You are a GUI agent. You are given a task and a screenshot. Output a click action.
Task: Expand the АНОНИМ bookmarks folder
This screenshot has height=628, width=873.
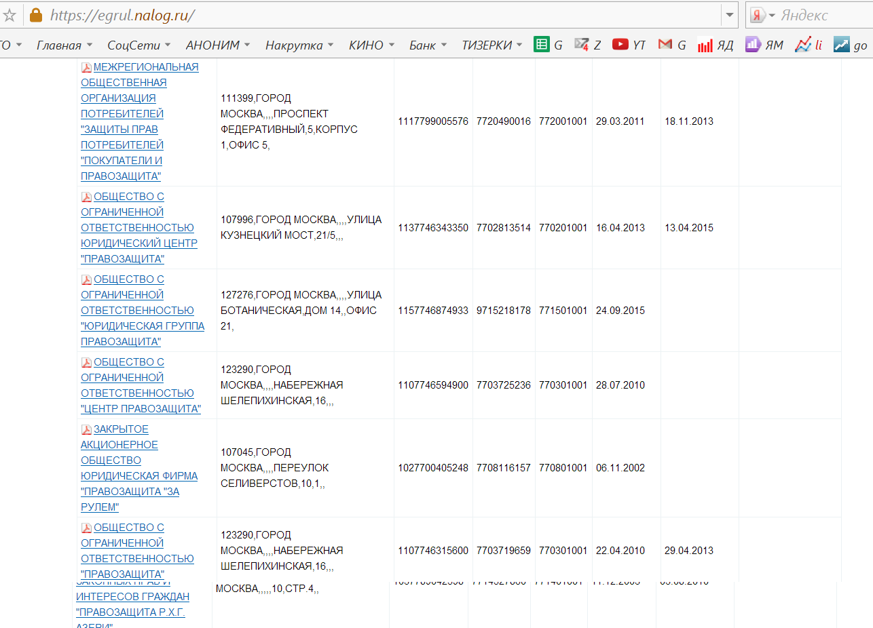(218, 45)
